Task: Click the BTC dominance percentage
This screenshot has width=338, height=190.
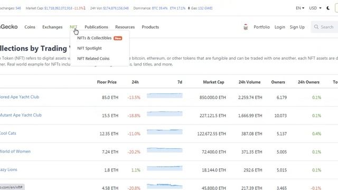Action: [x=159, y=8]
